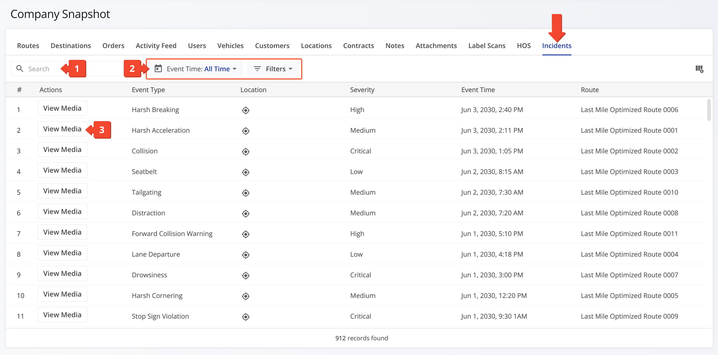The width and height of the screenshot is (718, 355).
Task: Open View Media for Collision row
Action: pos(62,149)
